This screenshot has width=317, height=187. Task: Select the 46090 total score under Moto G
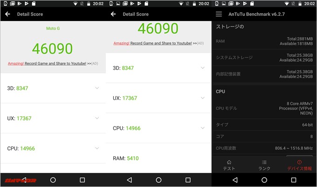tap(52, 49)
